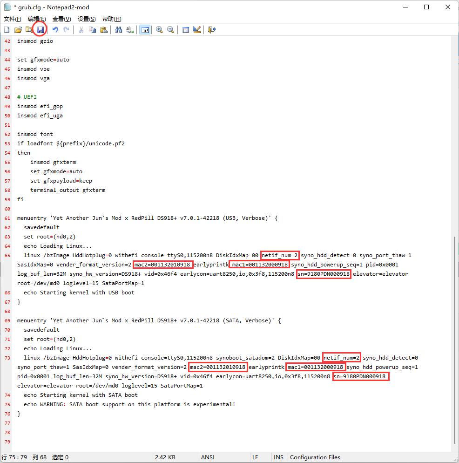
Task: Click Configuration Files scheme in status bar
Action: tap(315, 457)
